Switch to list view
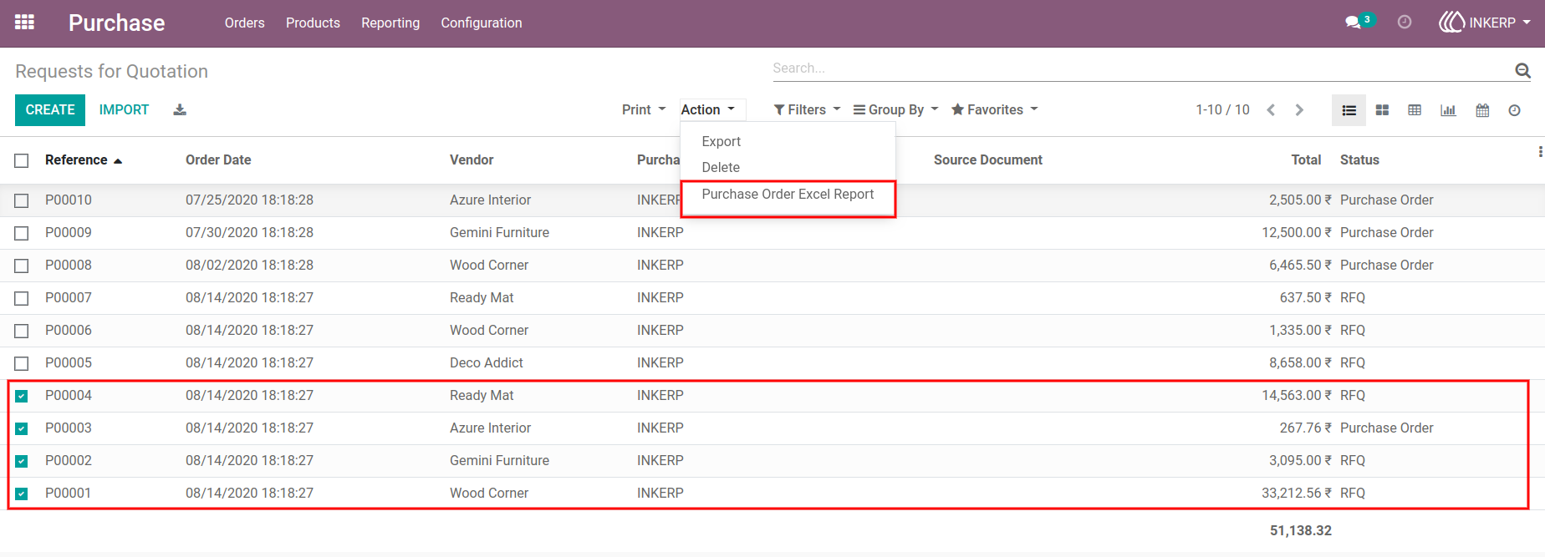The image size is (1545, 557). point(1349,110)
